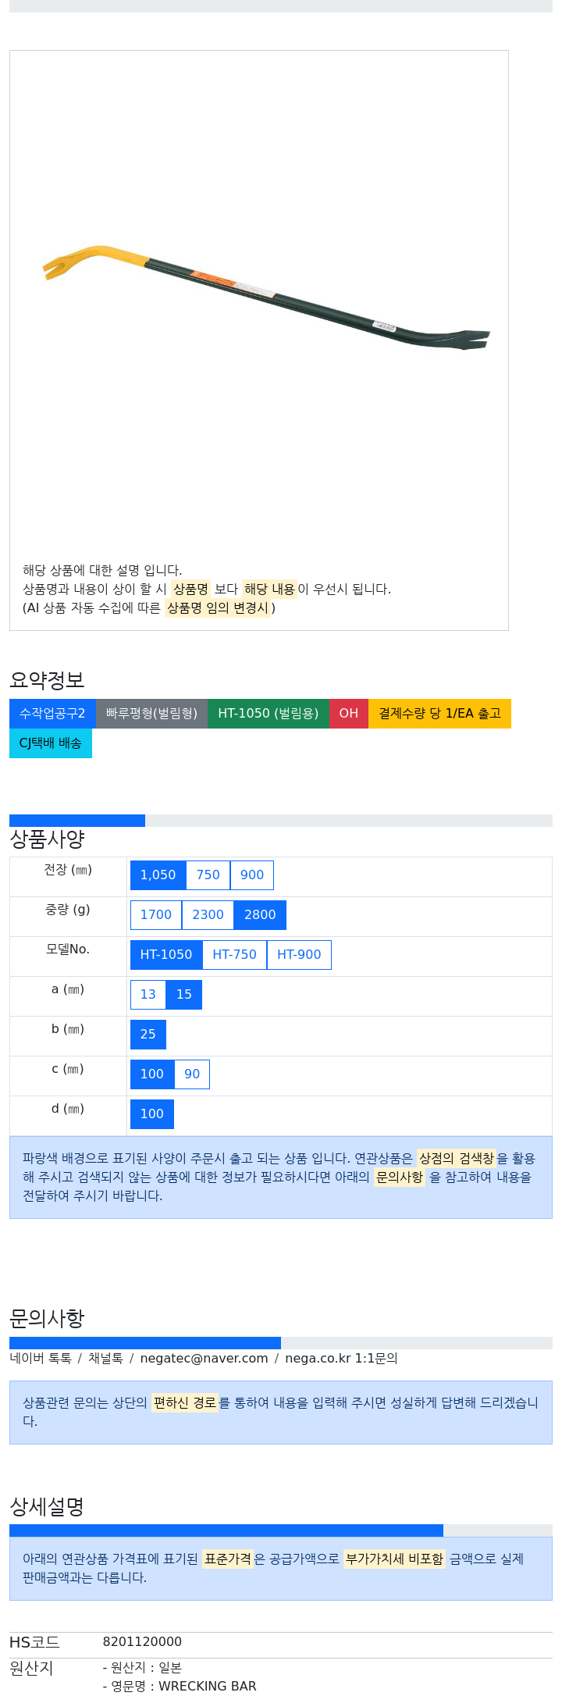Choose the 1,050 length option
The width and height of the screenshot is (562, 1696).
click(x=158, y=875)
